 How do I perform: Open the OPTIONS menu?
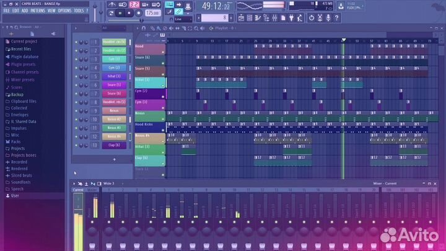click(64, 11)
